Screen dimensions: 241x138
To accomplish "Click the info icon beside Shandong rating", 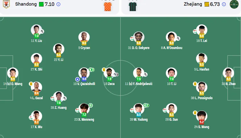I will pyautogui.click(x=58, y=4).
